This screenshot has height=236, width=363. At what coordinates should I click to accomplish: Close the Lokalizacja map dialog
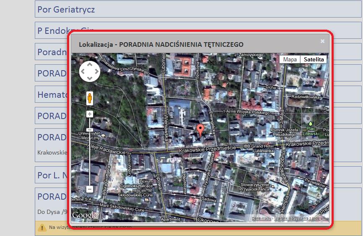(322, 41)
